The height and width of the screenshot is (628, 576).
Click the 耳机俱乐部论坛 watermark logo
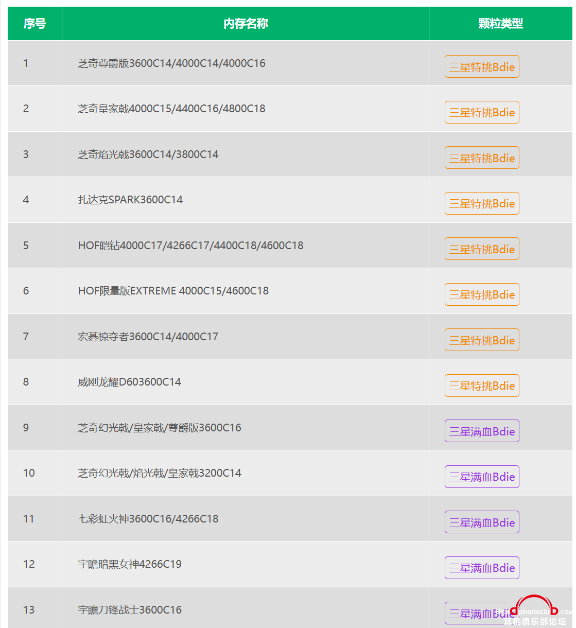pos(535,613)
